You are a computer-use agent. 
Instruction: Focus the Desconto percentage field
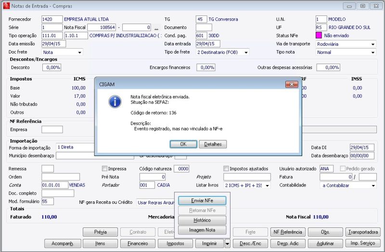(x=52, y=67)
